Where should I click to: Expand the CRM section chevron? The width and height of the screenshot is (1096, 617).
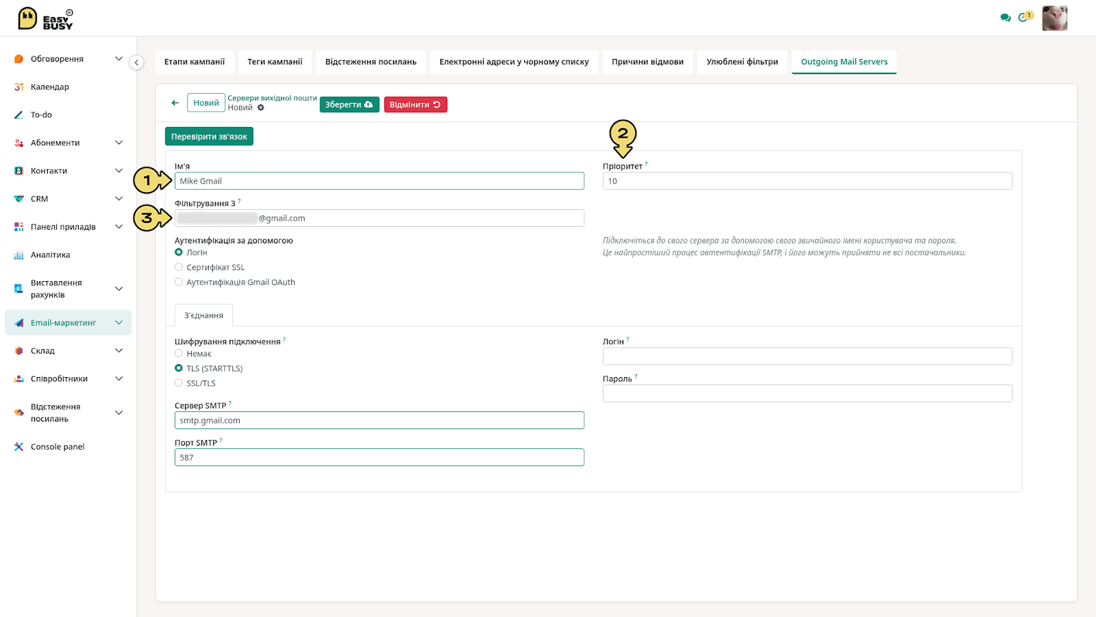coord(119,199)
